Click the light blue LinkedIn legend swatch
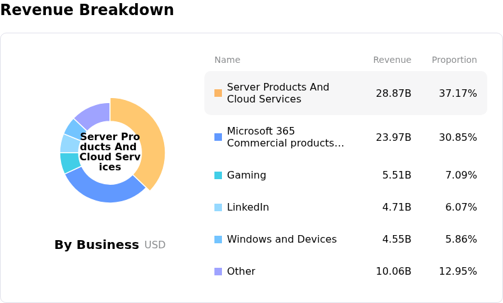503x303 pixels. 218,207
